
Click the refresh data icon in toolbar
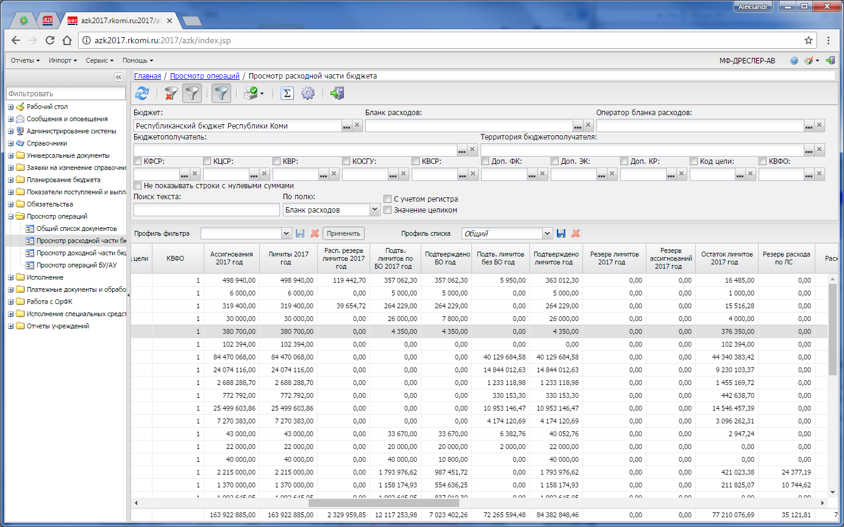[x=142, y=93]
